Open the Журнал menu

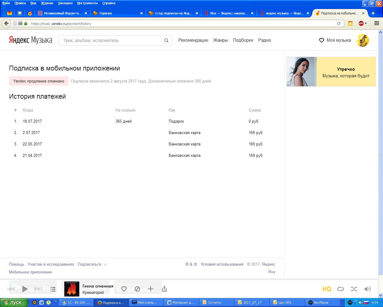tap(47, 3)
